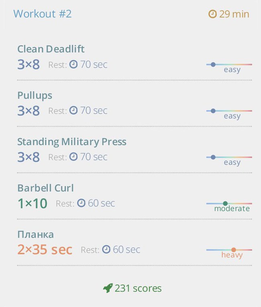The image size is (261, 307).
Task: Open the Barbell Curl exercise
Action: (45, 188)
